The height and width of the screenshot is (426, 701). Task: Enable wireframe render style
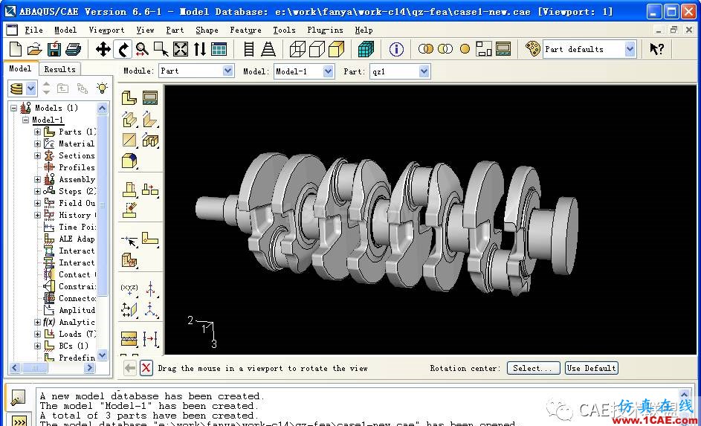(x=297, y=49)
